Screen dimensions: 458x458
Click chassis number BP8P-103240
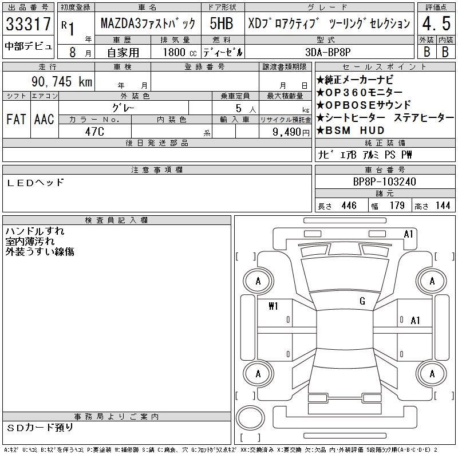(x=384, y=181)
